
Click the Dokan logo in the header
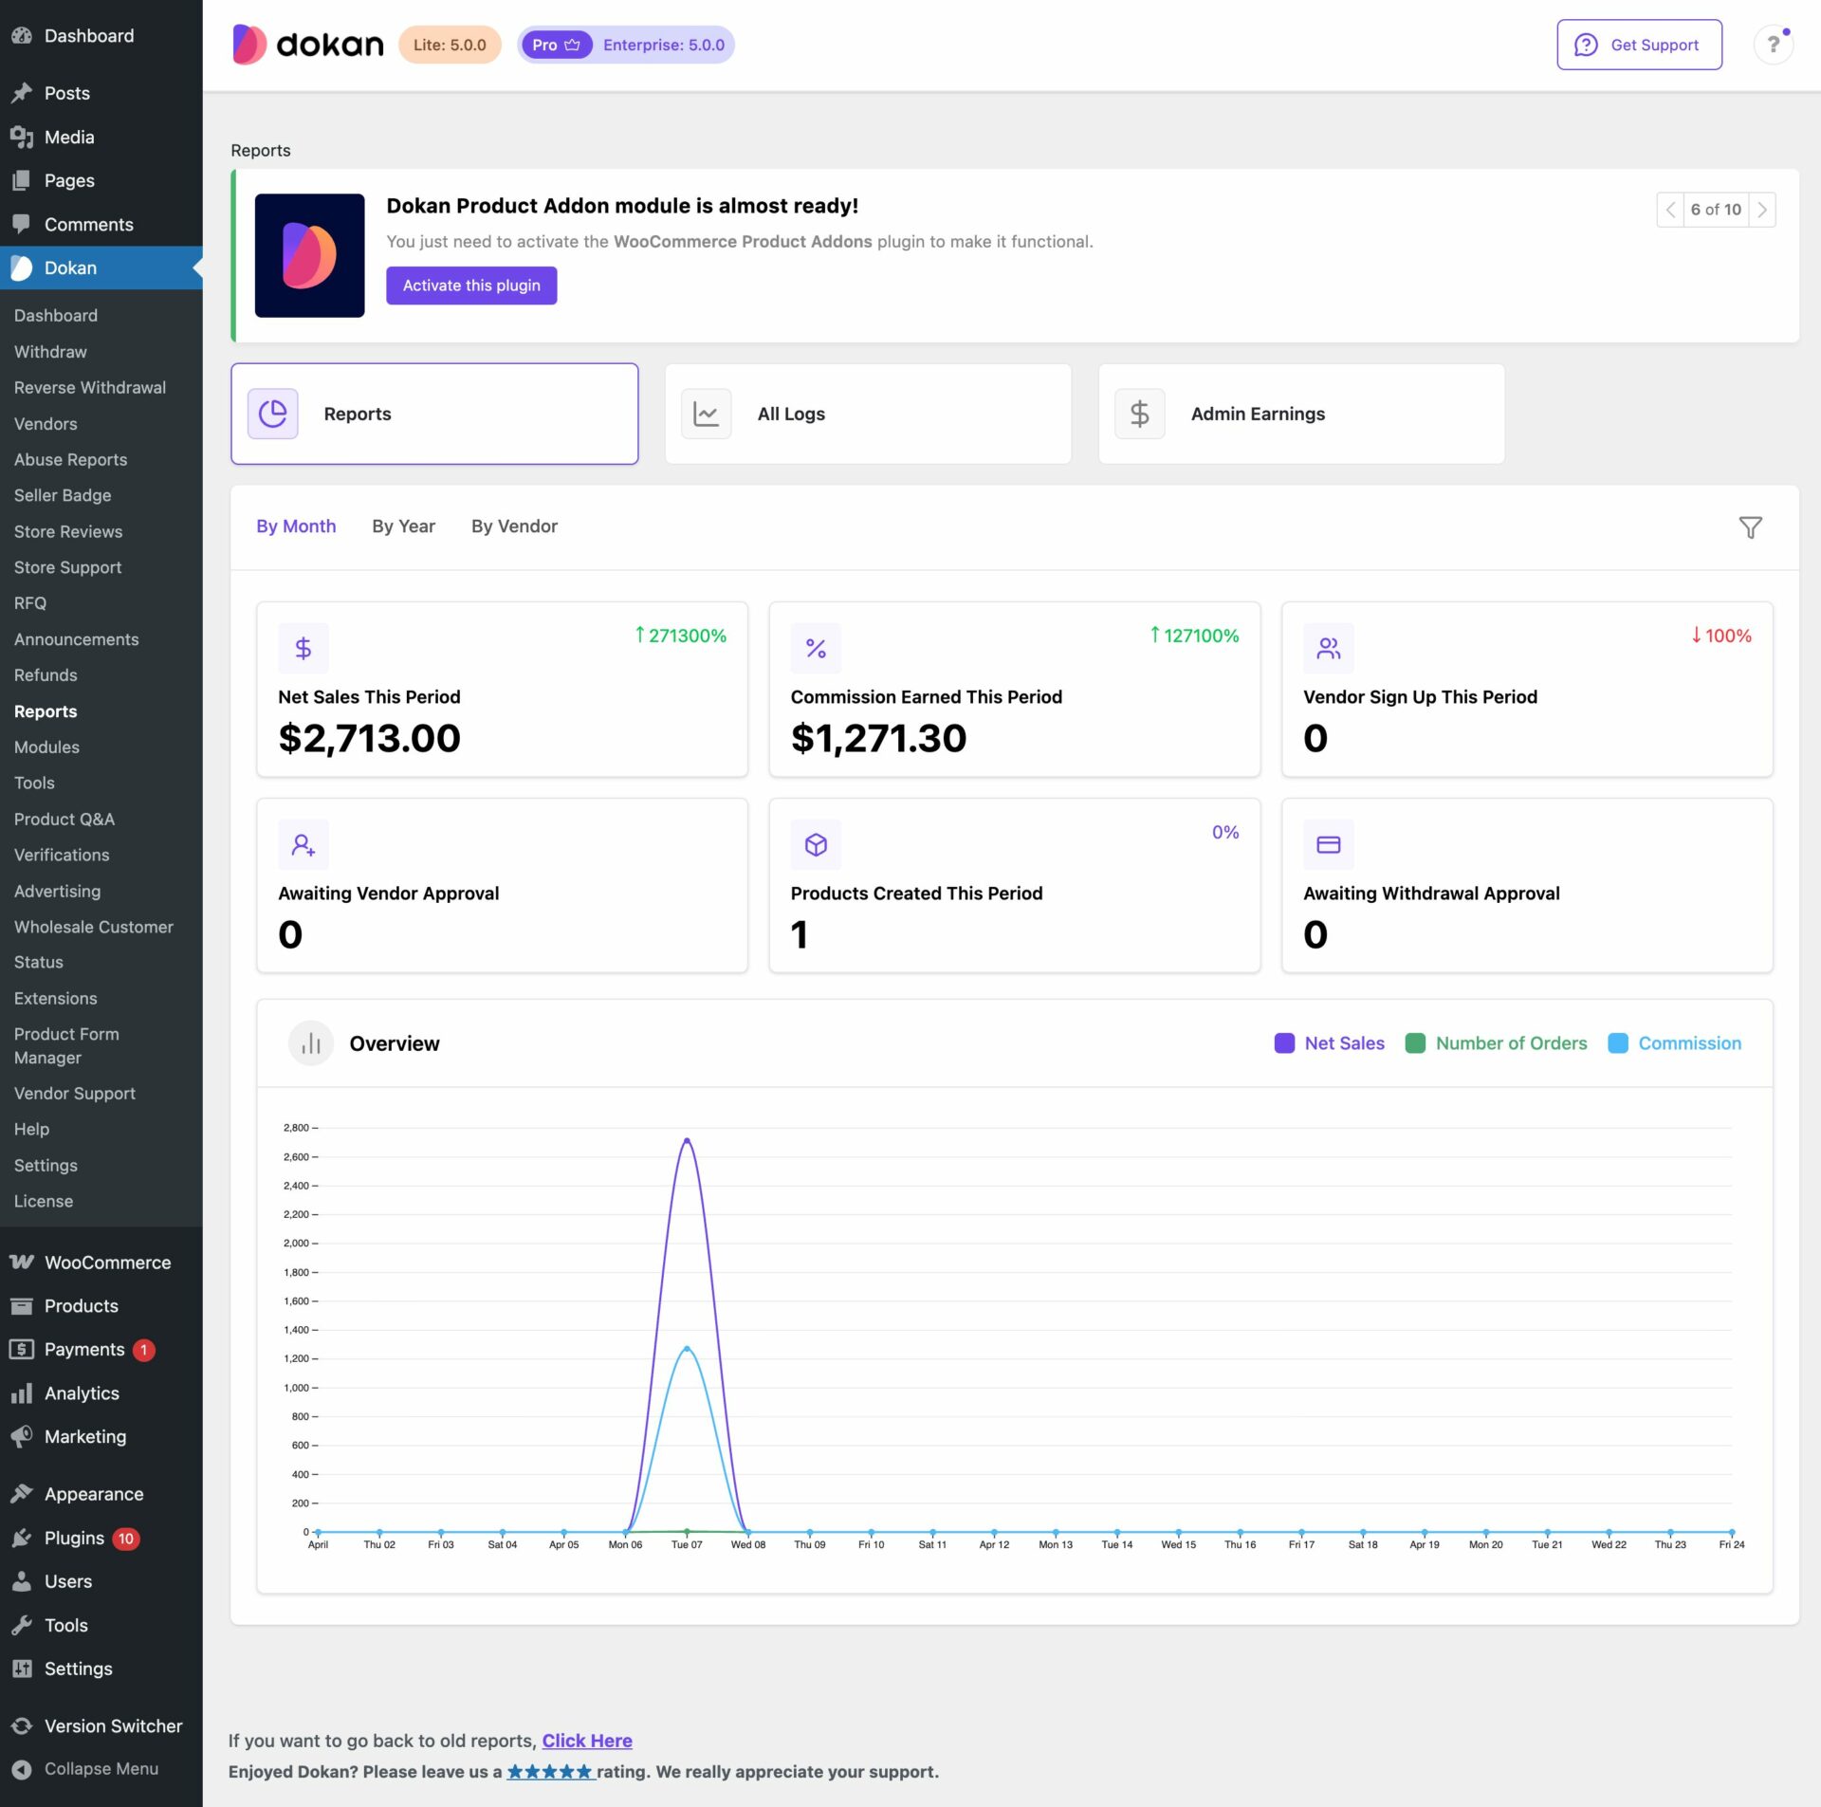point(307,45)
